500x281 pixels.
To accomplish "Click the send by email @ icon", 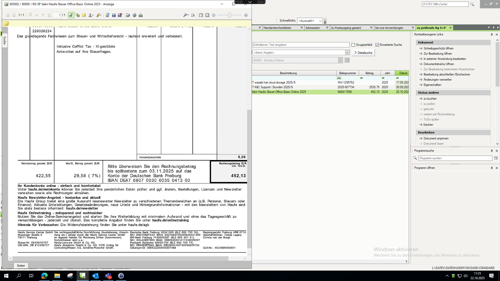I will (x=134, y=15).
